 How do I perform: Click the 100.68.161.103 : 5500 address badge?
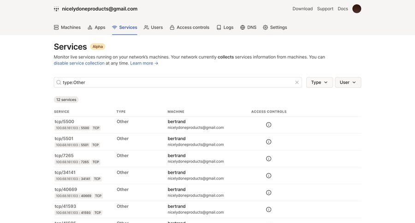[72, 128]
